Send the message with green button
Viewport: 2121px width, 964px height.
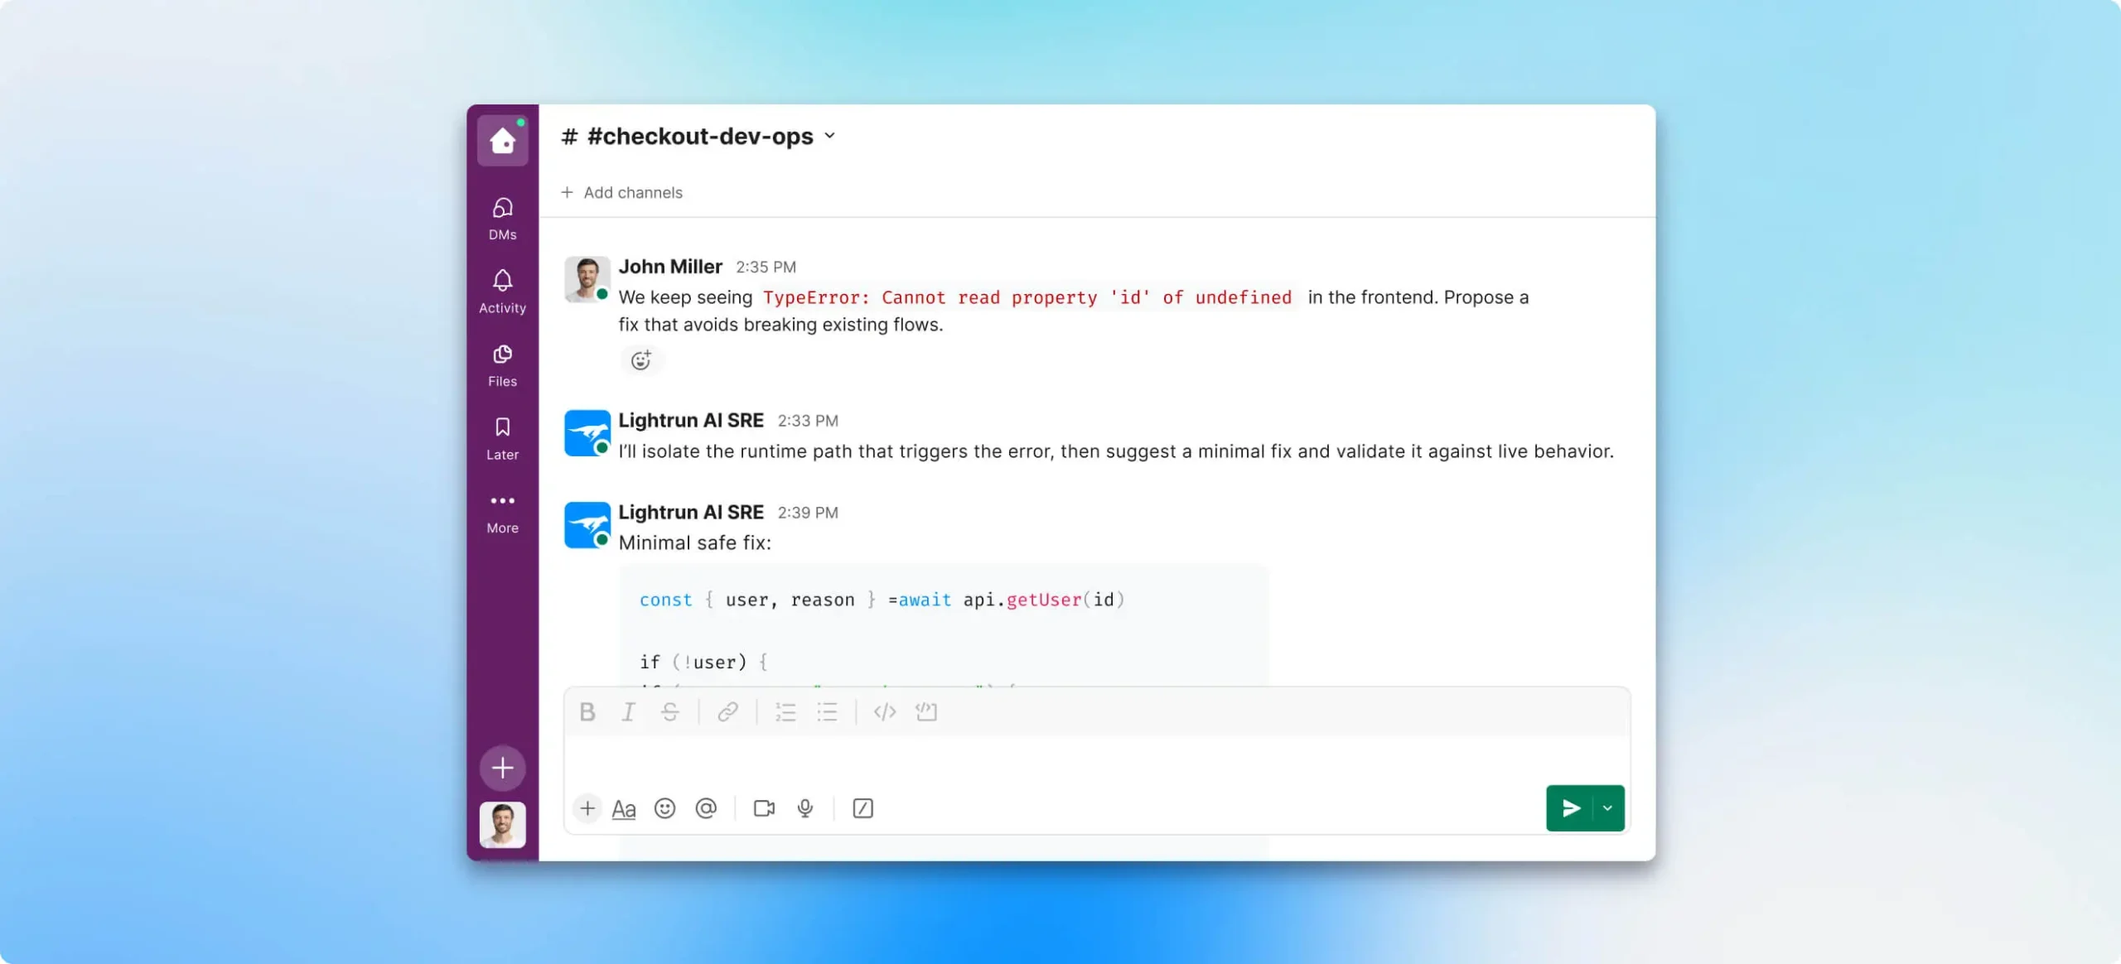(1570, 808)
